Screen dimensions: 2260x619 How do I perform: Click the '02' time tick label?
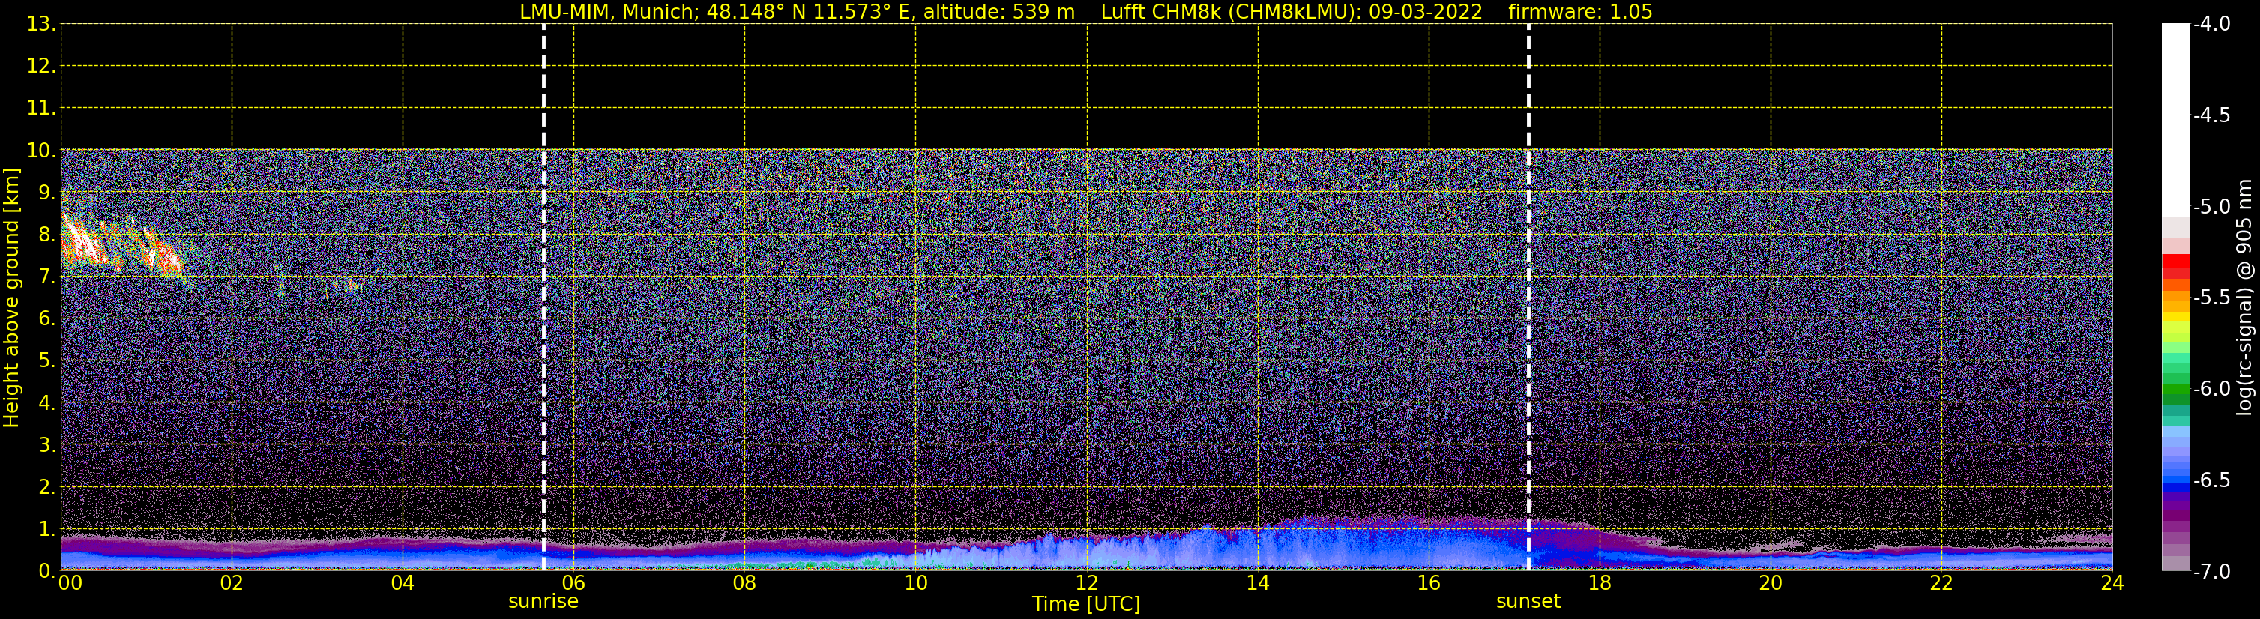tap(232, 583)
